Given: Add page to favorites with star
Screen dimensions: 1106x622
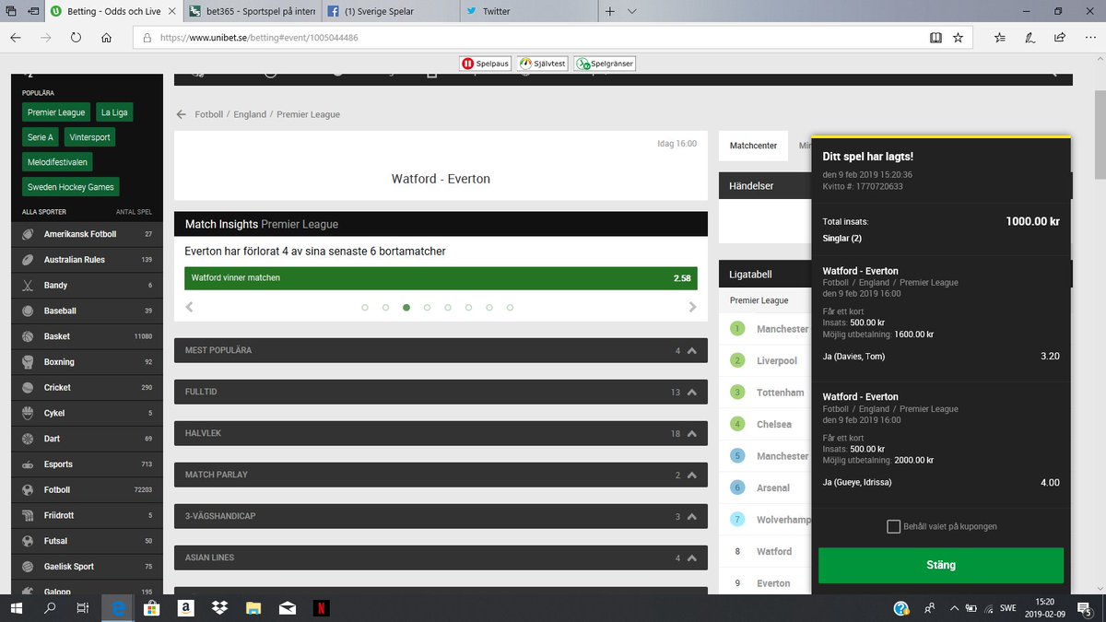Looking at the screenshot, I should 958,38.
